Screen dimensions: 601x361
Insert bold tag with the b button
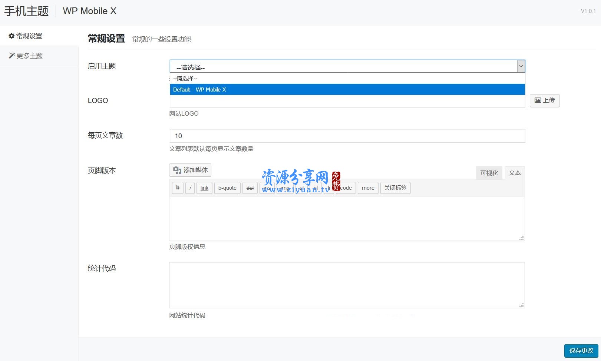coord(178,188)
